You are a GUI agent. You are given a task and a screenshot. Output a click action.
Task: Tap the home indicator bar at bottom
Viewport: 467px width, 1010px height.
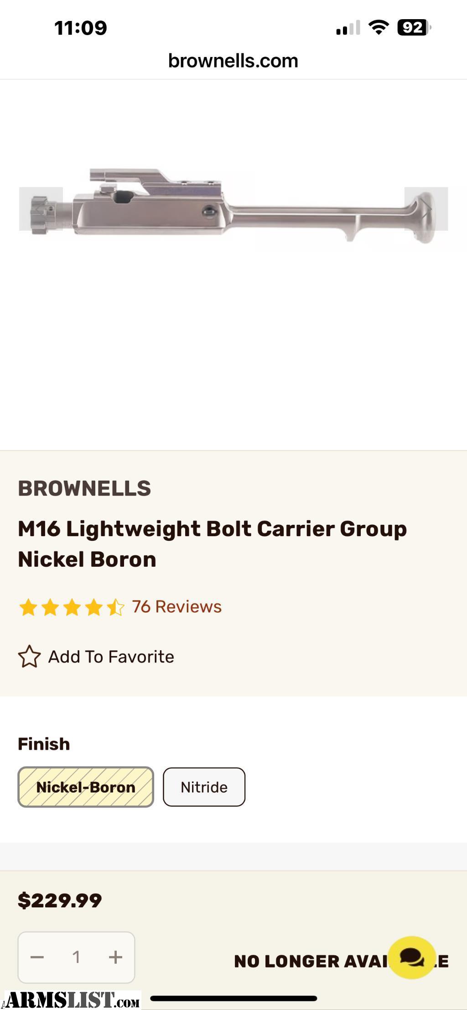(233, 999)
